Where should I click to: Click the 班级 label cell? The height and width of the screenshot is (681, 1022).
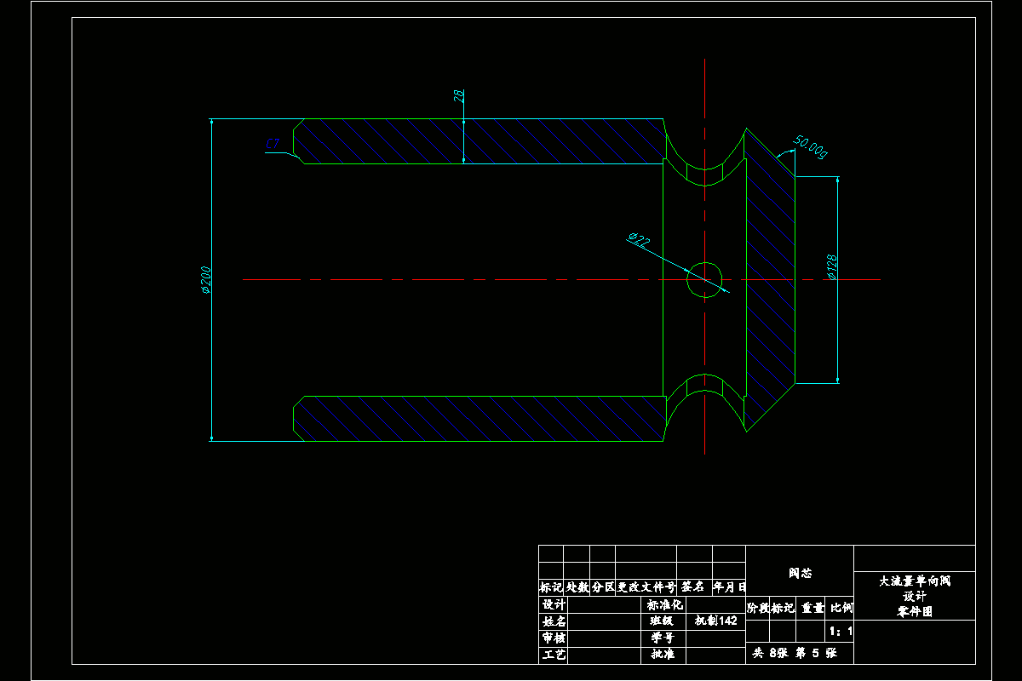point(663,621)
